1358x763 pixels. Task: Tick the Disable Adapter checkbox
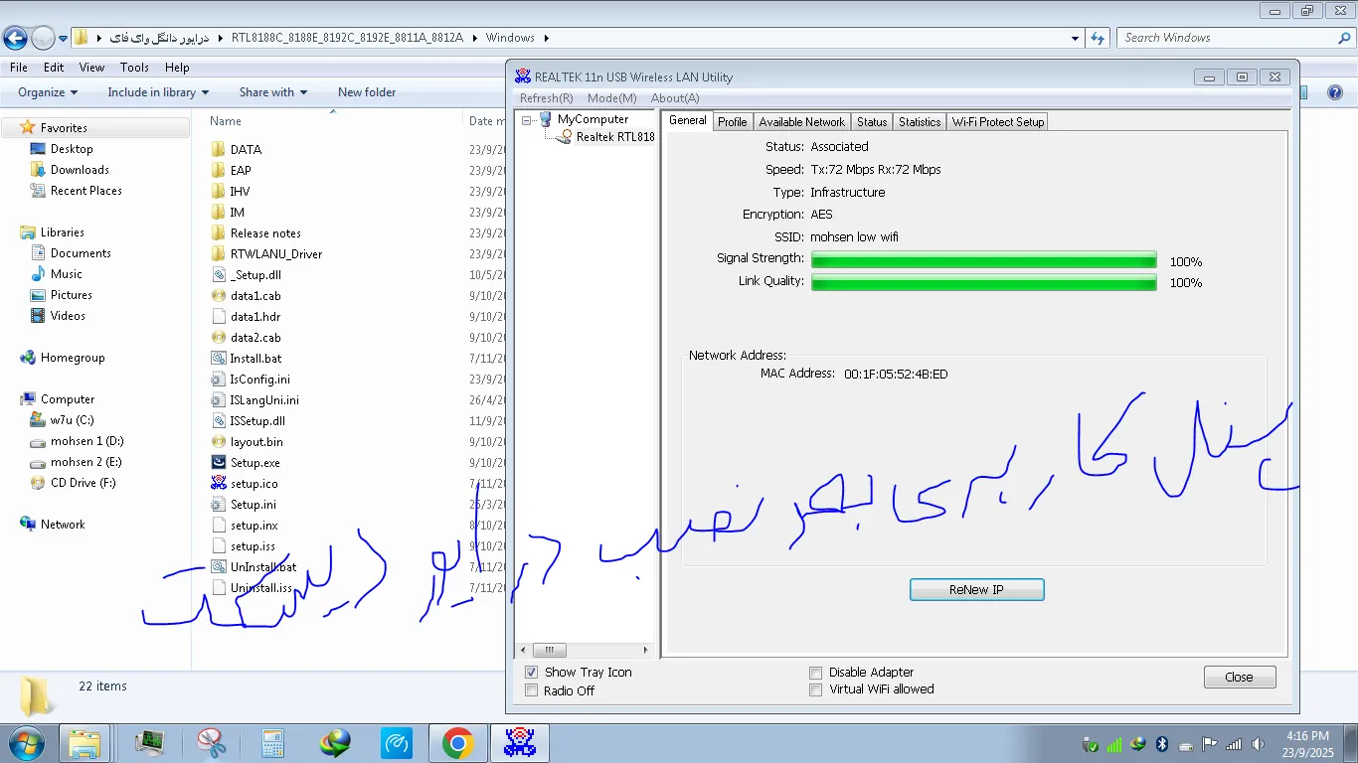[x=816, y=673]
